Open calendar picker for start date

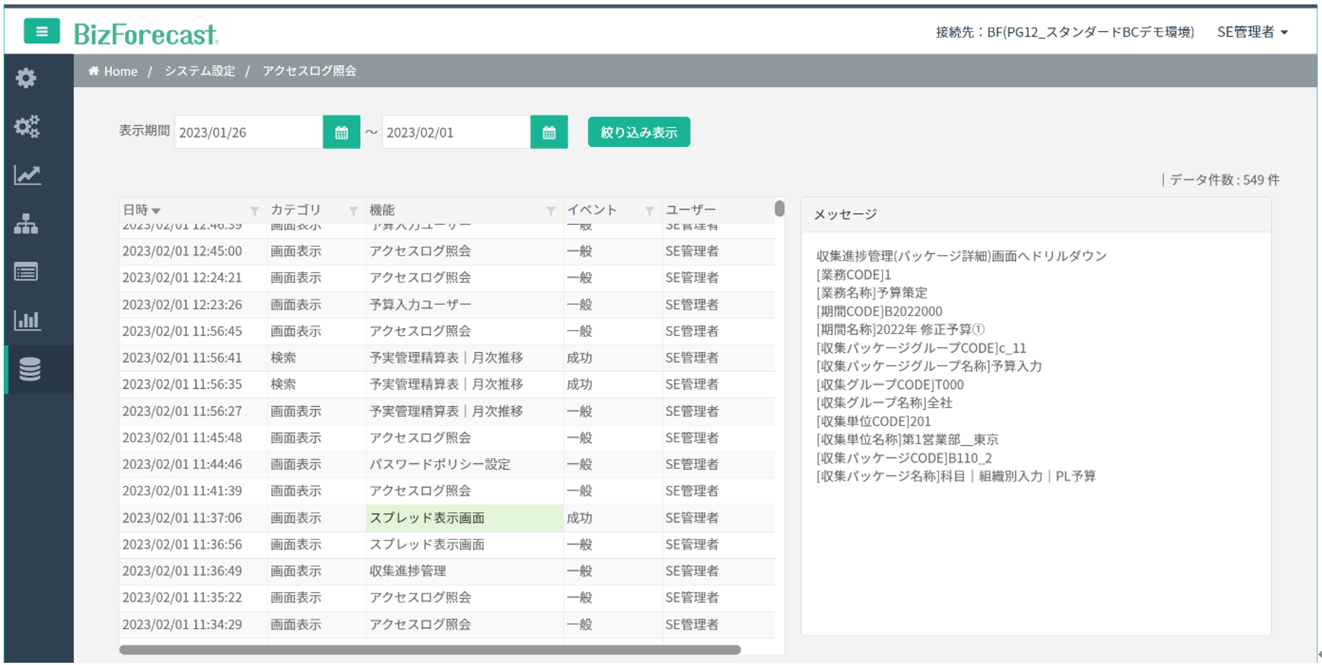(x=341, y=132)
